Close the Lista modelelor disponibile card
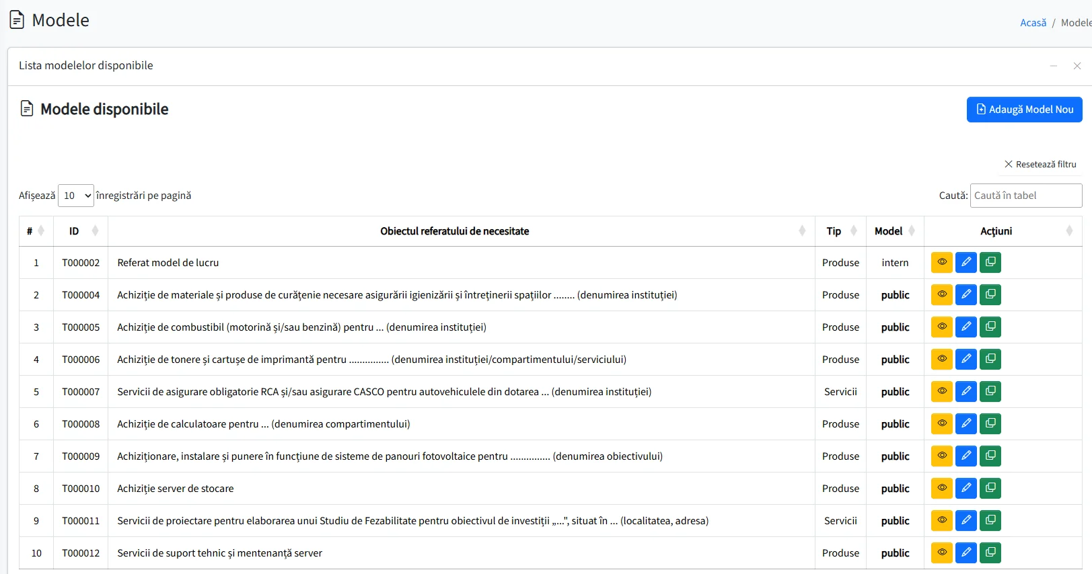1092x574 pixels. [x=1077, y=66]
